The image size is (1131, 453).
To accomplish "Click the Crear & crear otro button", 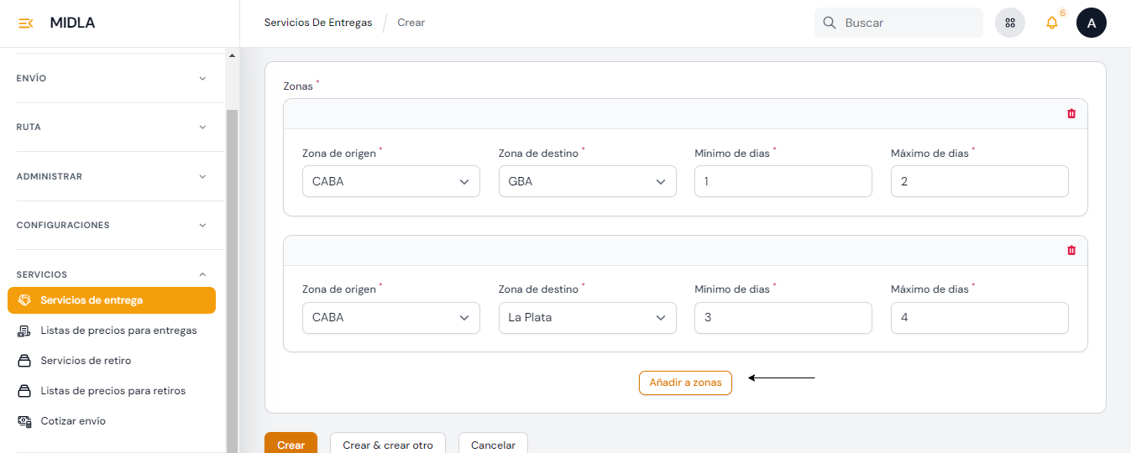I will point(388,444).
